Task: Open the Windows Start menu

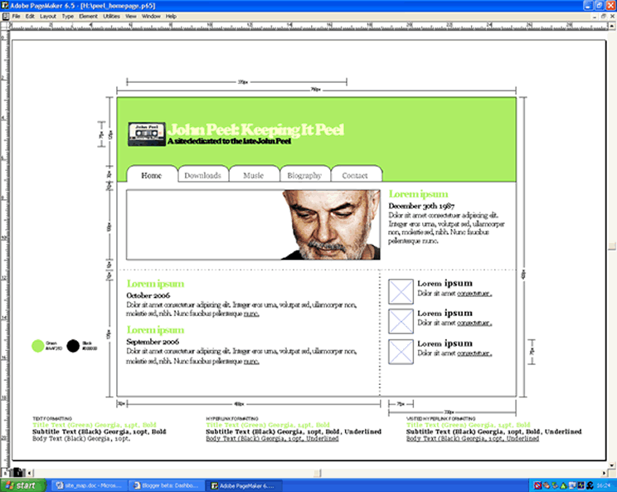Action: (22, 485)
